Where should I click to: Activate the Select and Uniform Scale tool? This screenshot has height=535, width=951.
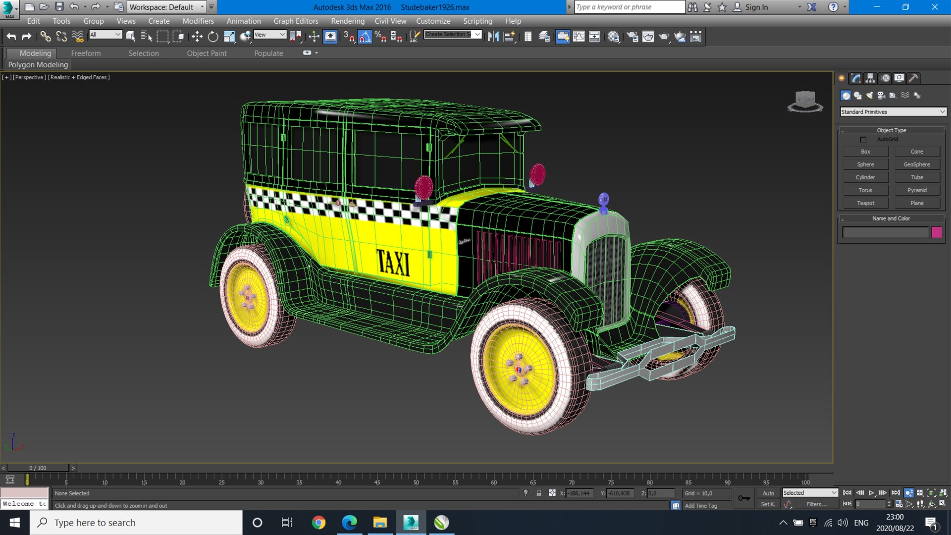pos(229,36)
